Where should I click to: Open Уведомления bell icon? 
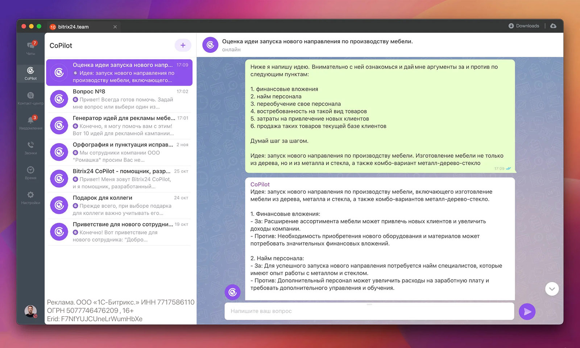click(x=31, y=123)
